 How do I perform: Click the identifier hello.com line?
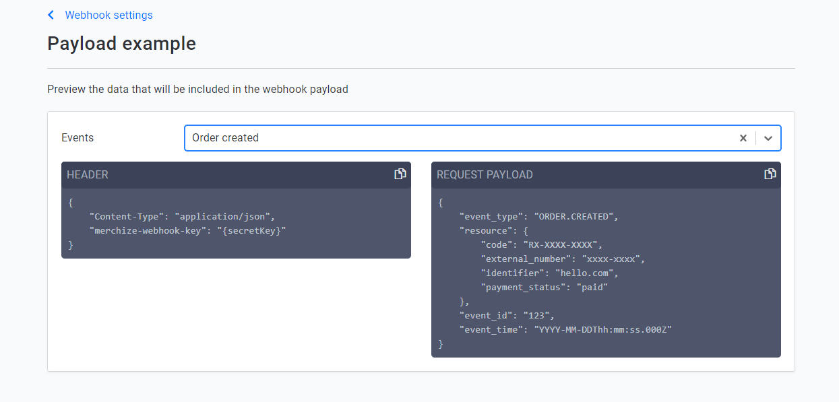(x=550, y=273)
